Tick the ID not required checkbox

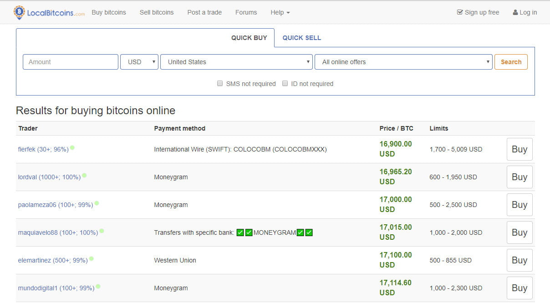pos(285,84)
